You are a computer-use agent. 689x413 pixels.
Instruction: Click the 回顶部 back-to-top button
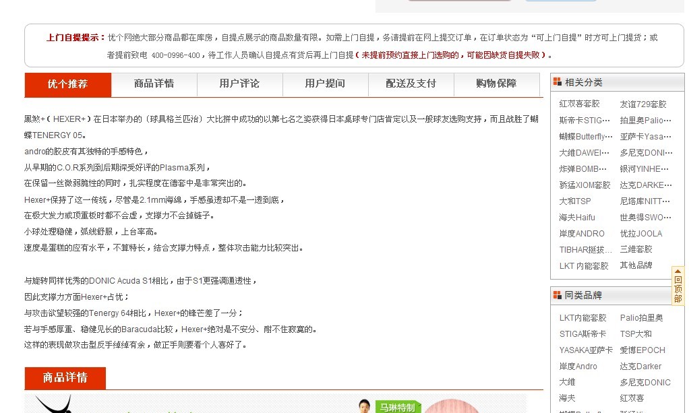point(678,286)
